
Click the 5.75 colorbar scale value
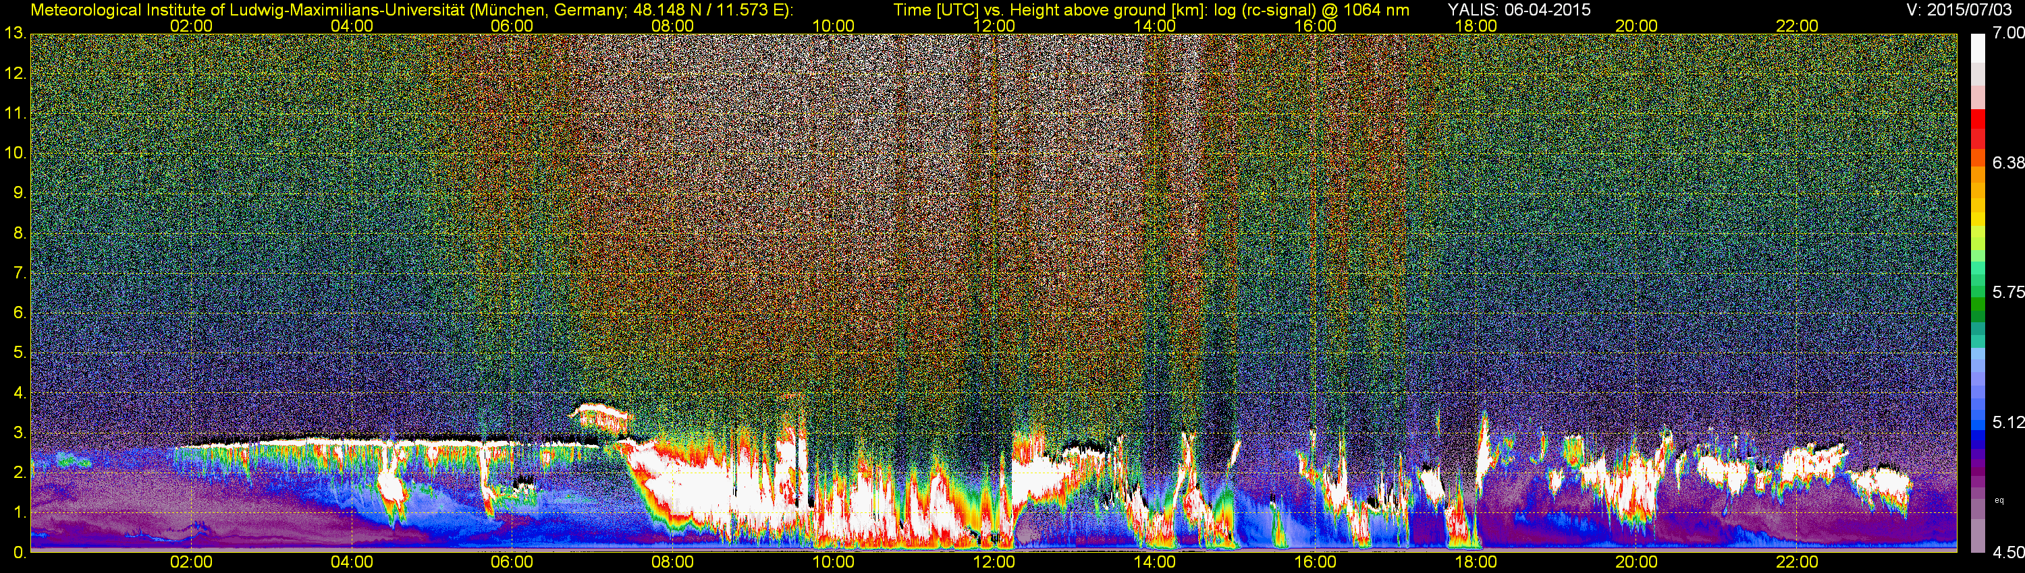[2007, 292]
